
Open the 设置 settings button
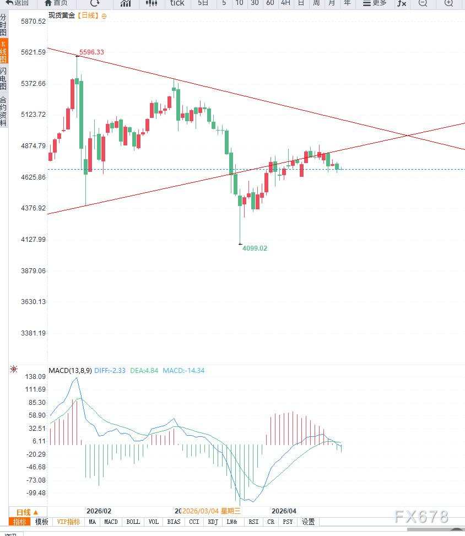point(308,522)
